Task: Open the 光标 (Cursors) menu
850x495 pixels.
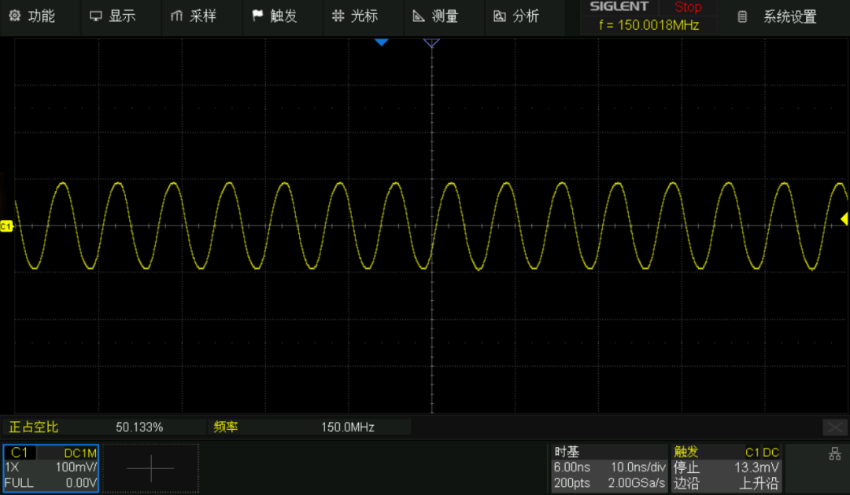Action: click(x=355, y=16)
